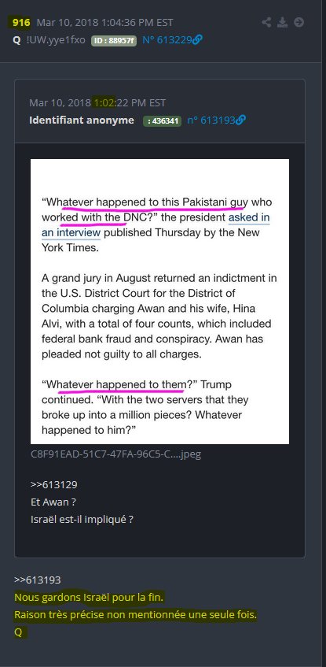The image size is (326, 667).
Task: Open the n° 613193 quoted post link
Action: [x=211, y=120]
